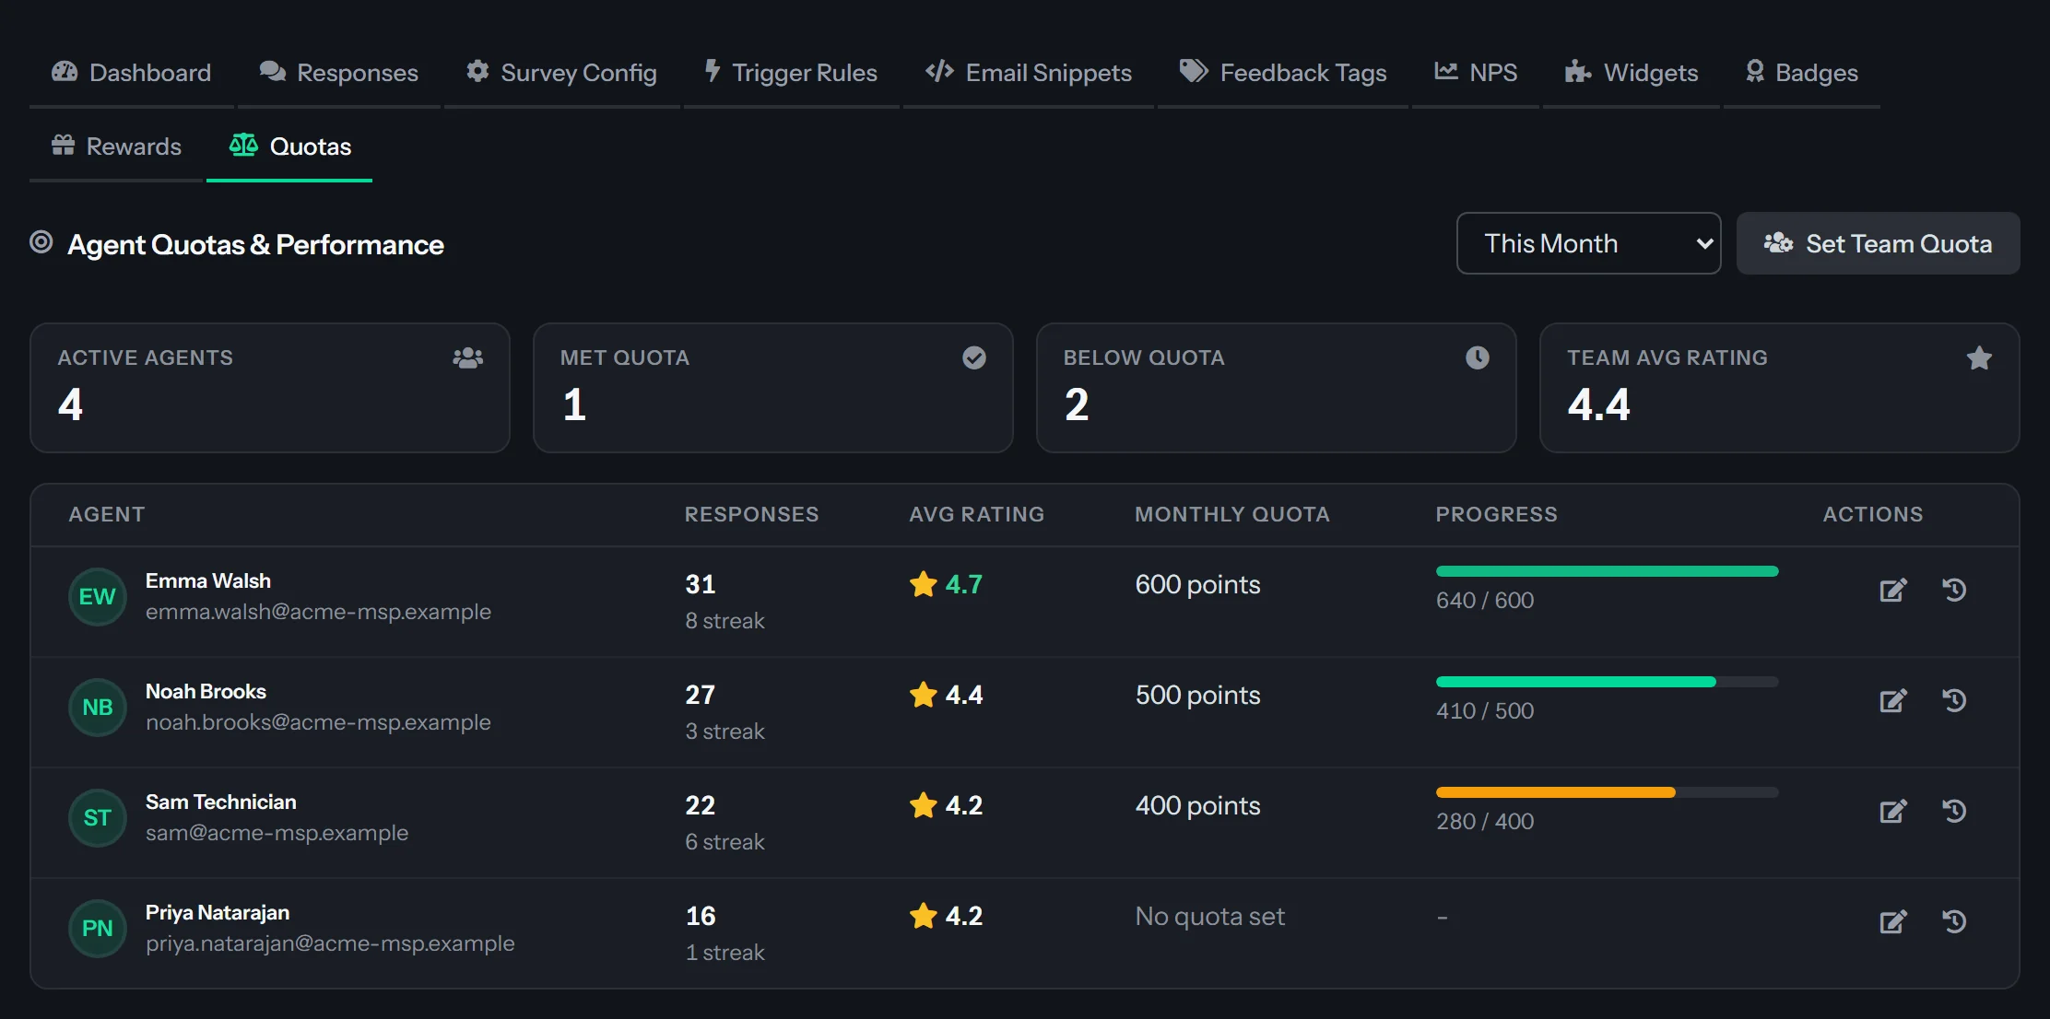Click the "500 points" quota cell
Image resolution: width=2050 pixels, height=1019 pixels.
(x=1197, y=695)
